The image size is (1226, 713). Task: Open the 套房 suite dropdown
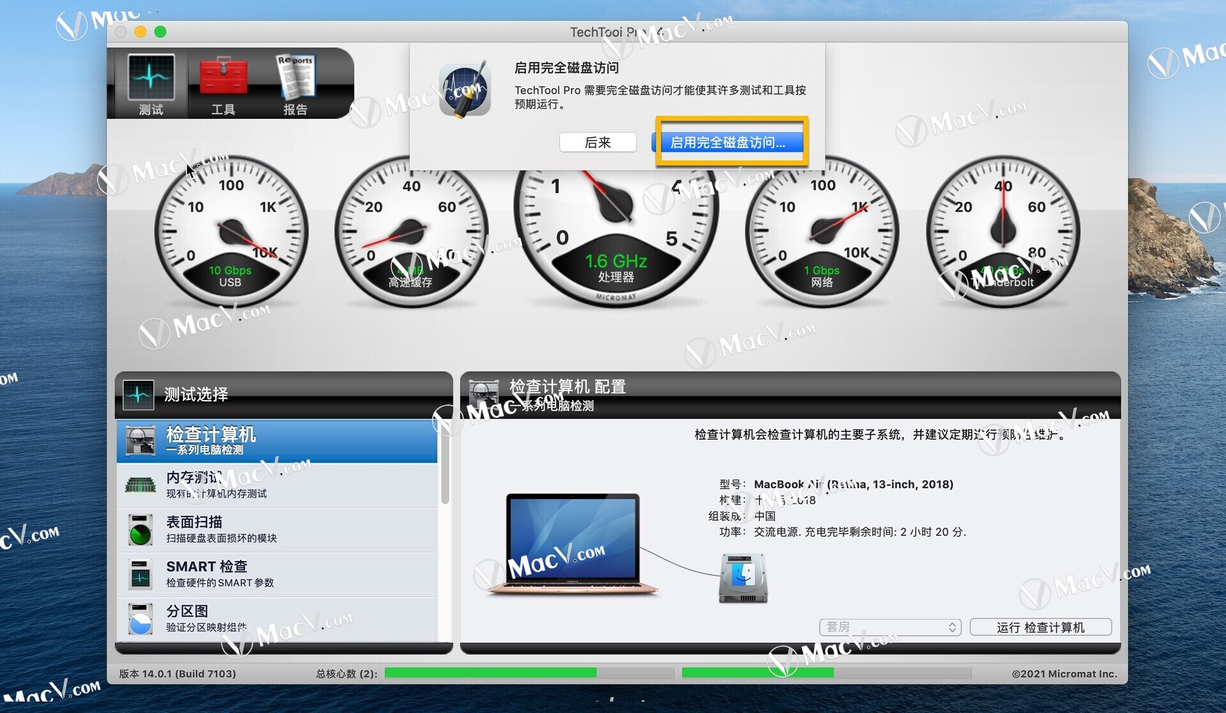[x=890, y=627]
